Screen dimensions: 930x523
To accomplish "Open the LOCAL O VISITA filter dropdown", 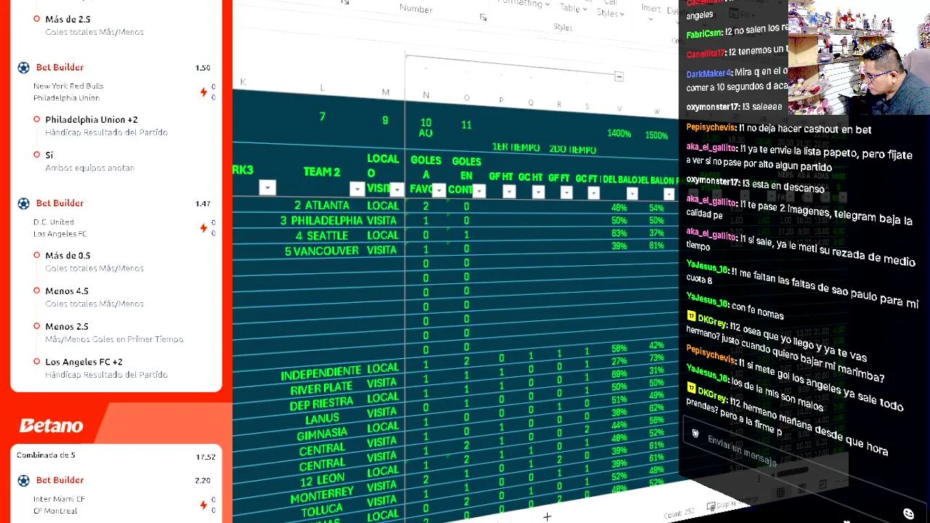I will click(397, 190).
